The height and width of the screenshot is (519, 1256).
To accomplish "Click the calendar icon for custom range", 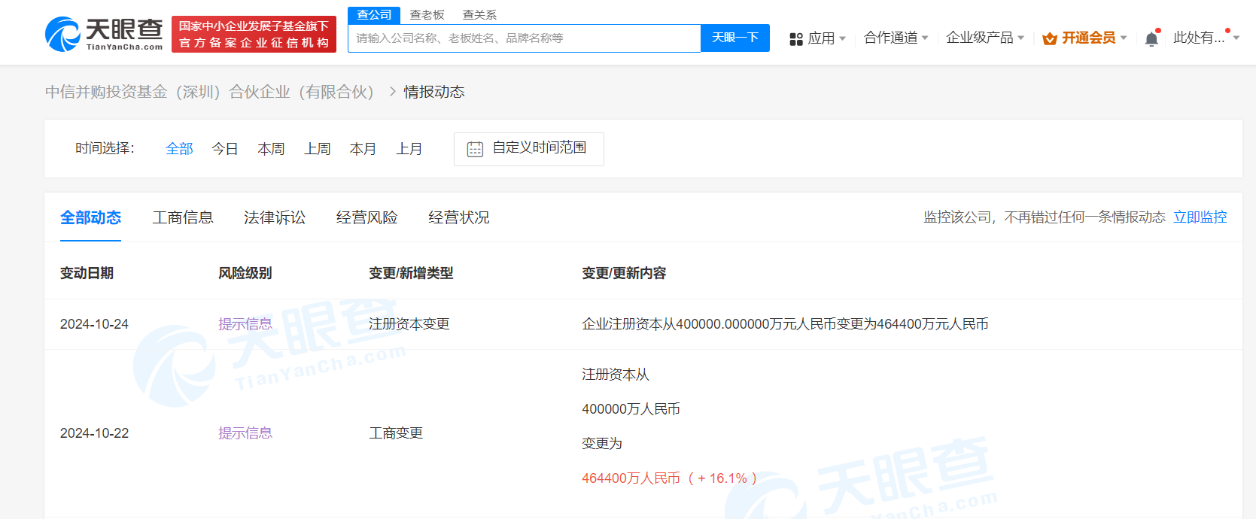I will [475, 149].
